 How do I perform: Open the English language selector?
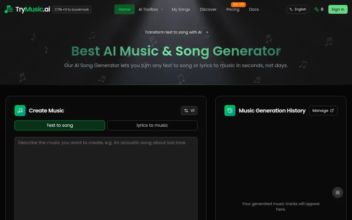(x=298, y=9)
